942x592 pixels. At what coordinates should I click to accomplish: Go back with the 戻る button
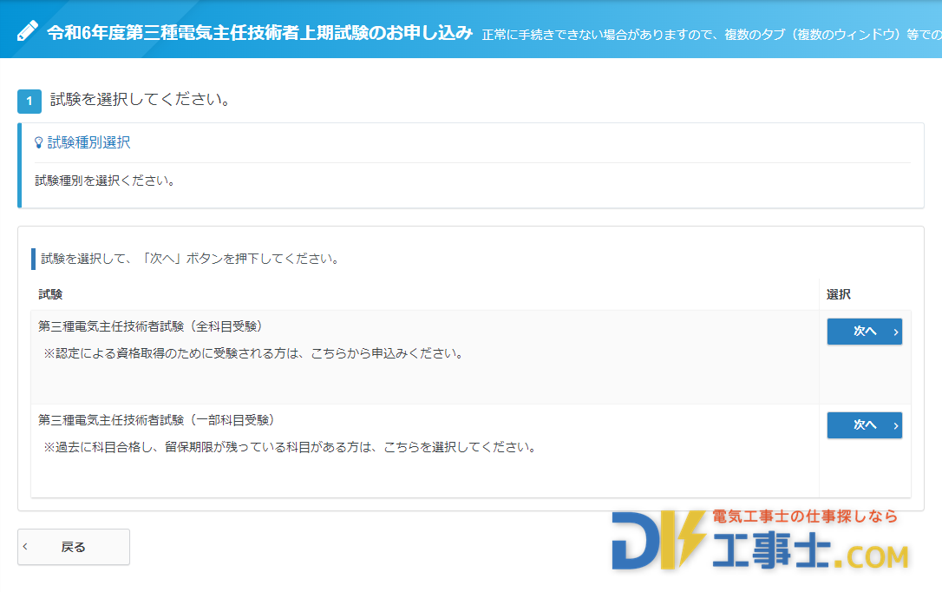point(73,547)
